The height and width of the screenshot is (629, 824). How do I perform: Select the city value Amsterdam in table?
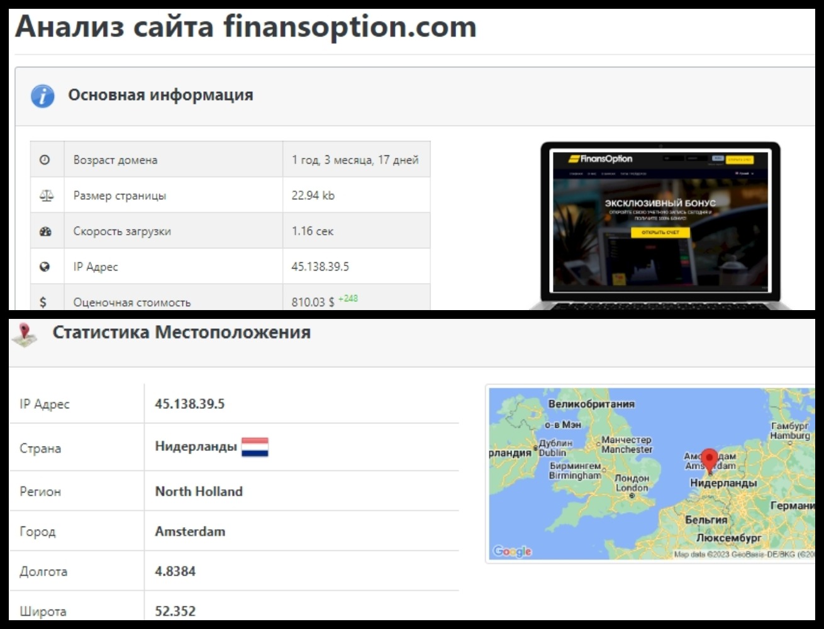[190, 531]
